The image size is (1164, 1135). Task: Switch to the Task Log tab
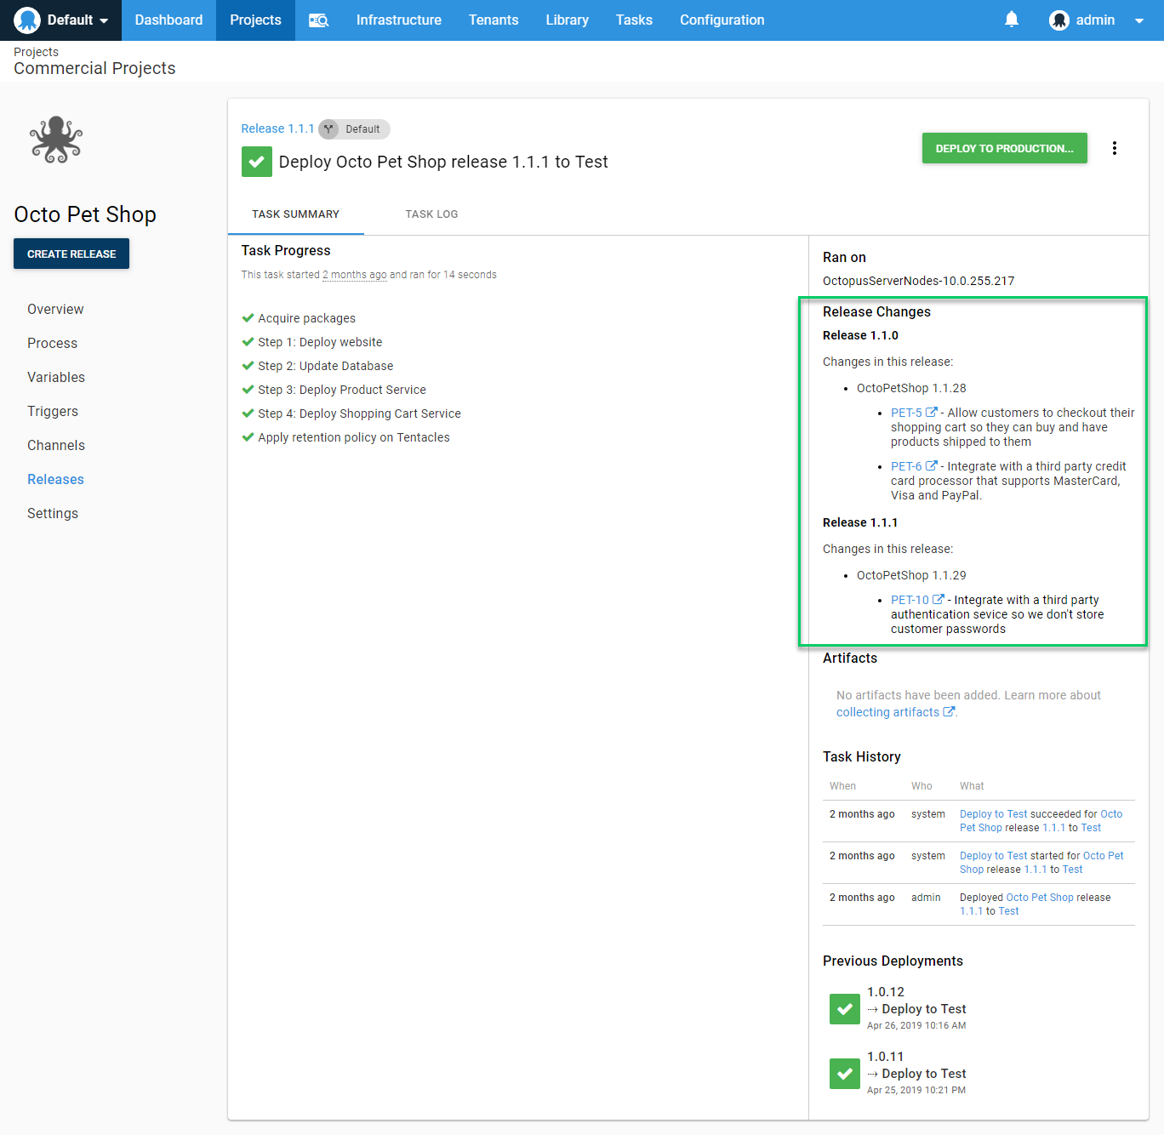point(431,214)
